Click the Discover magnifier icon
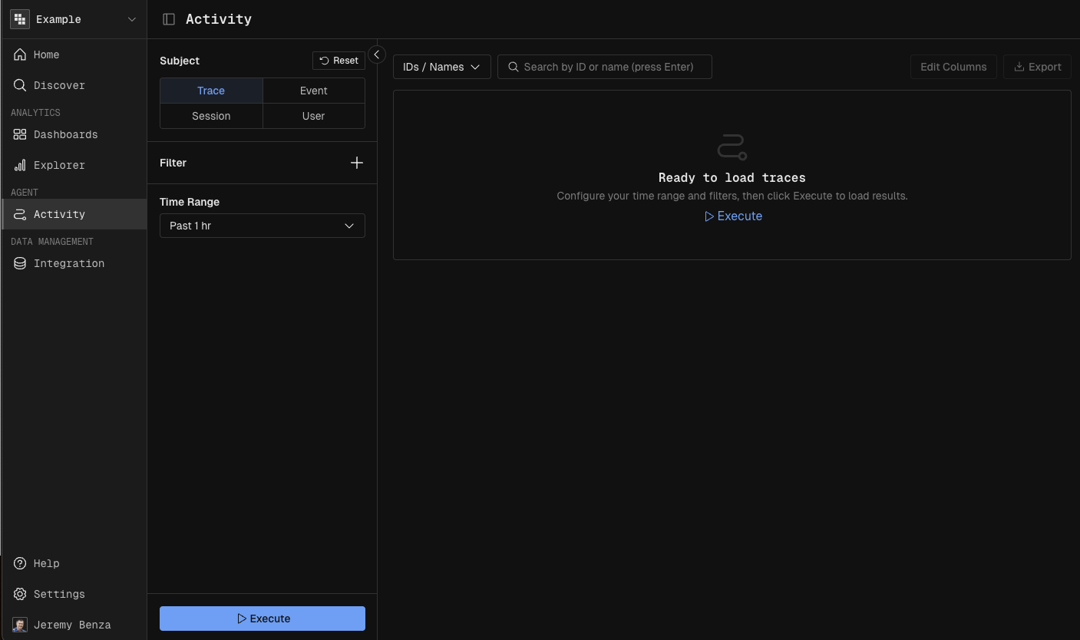 tap(20, 85)
